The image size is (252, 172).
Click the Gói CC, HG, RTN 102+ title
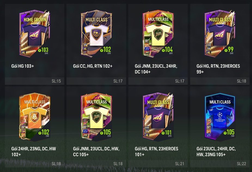pyautogui.click(x=93, y=66)
